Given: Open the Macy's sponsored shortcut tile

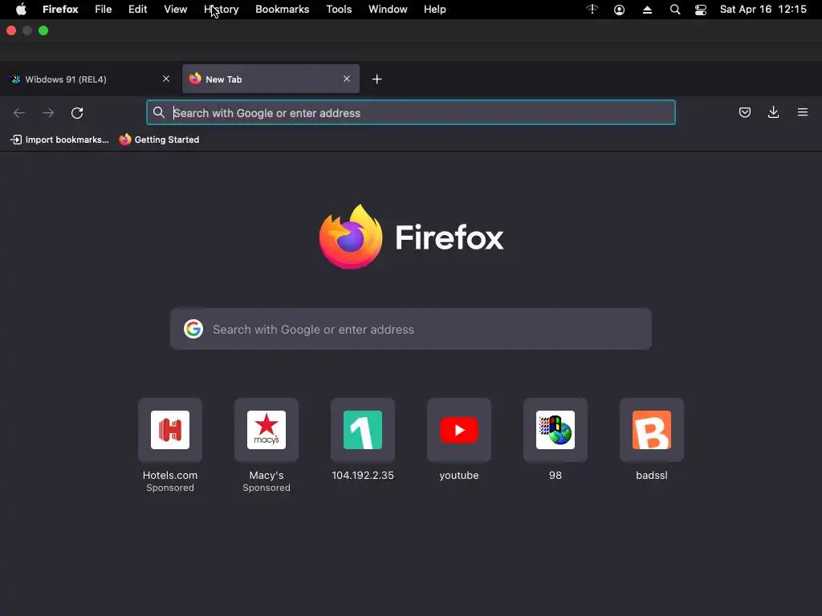Looking at the screenshot, I should pos(267,430).
